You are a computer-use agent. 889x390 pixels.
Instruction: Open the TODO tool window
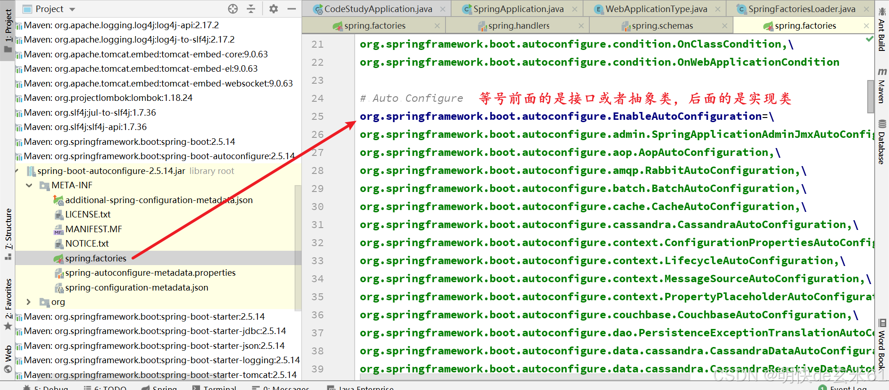[x=105, y=387]
